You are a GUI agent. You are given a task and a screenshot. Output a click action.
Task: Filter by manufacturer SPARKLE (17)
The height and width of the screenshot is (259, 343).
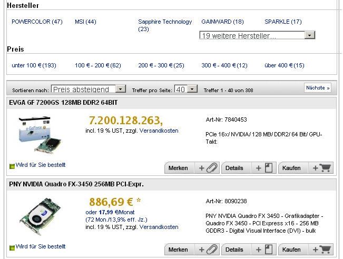point(283,22)
